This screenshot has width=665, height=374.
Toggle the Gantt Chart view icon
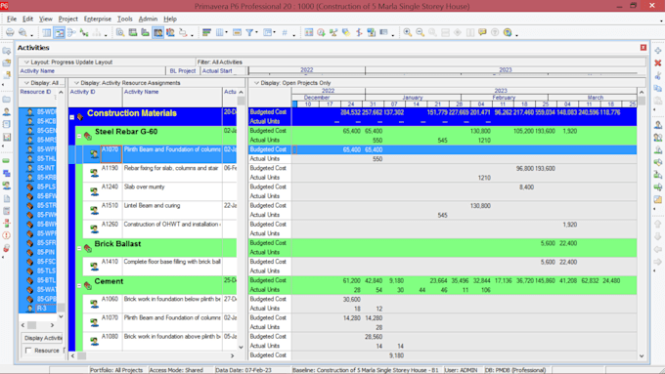pyautogui.click(x=60, y=32)
